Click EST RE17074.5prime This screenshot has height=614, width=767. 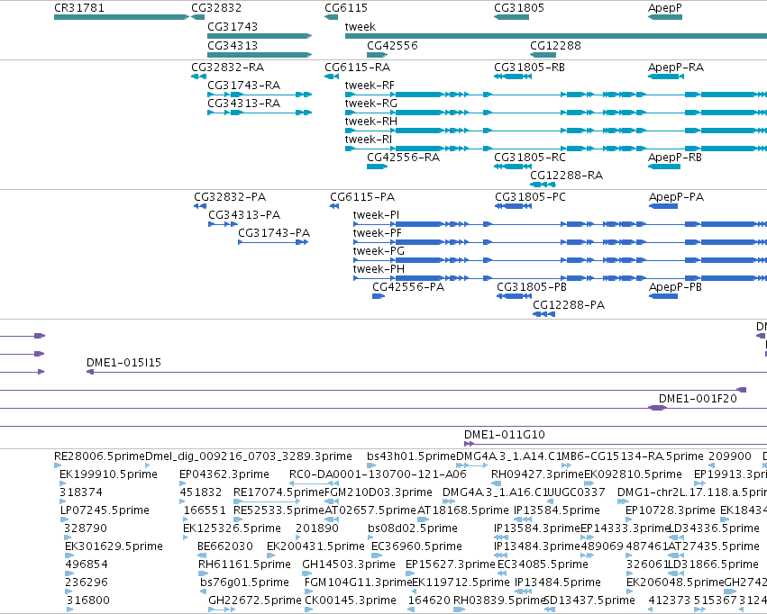click(x=267, y=501)
